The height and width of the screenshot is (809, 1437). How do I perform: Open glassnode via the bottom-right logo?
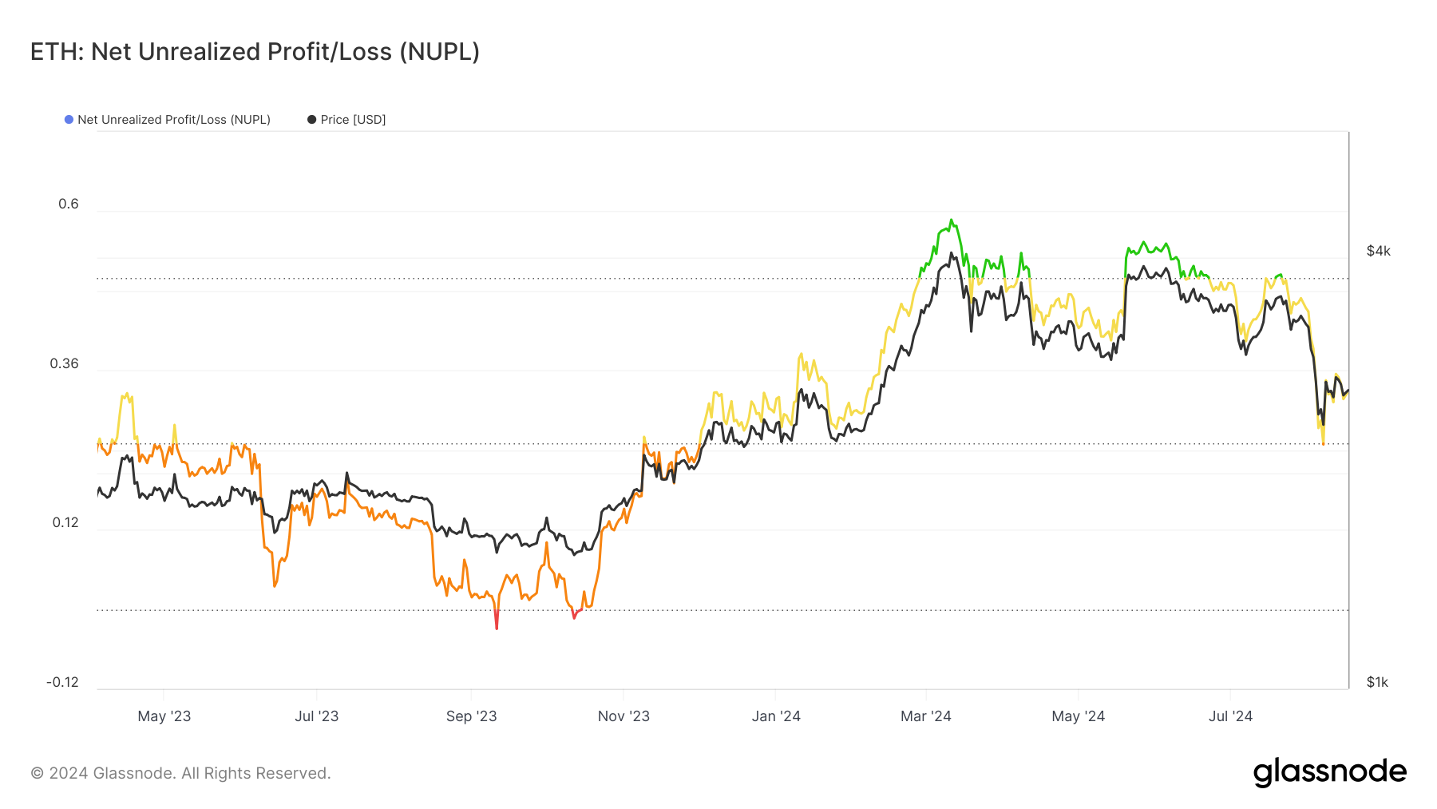(x=1332, y=771)
